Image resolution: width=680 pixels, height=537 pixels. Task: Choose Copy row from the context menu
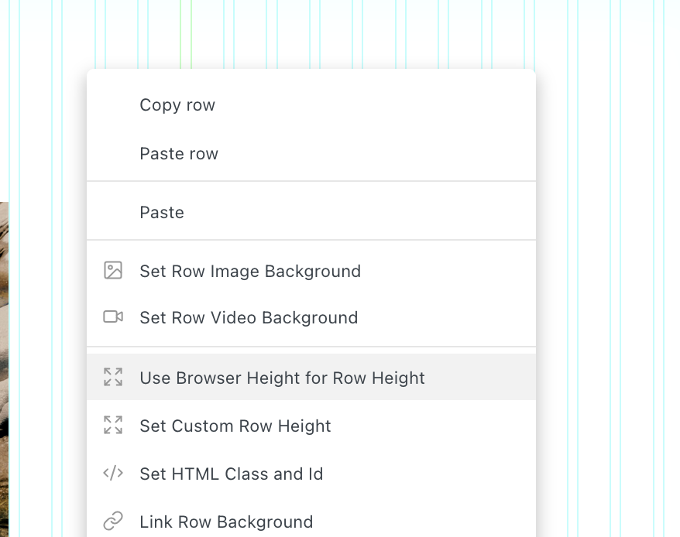[311, 105]
